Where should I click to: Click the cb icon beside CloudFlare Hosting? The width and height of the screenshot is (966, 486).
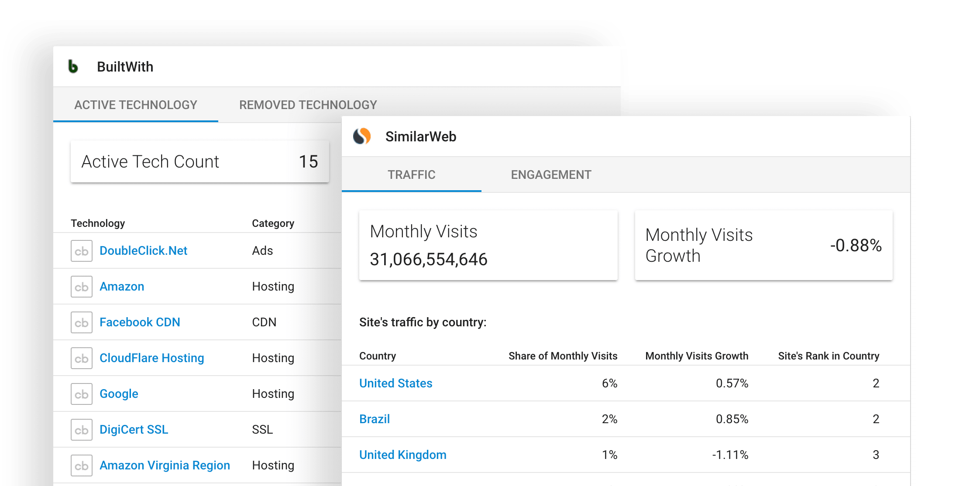point(82,358)
